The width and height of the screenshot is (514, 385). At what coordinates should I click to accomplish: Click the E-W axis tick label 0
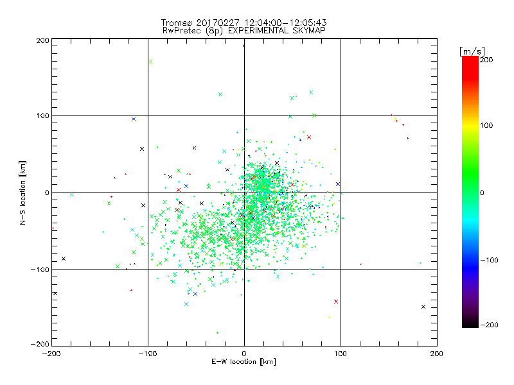click(x=244, y=354)
